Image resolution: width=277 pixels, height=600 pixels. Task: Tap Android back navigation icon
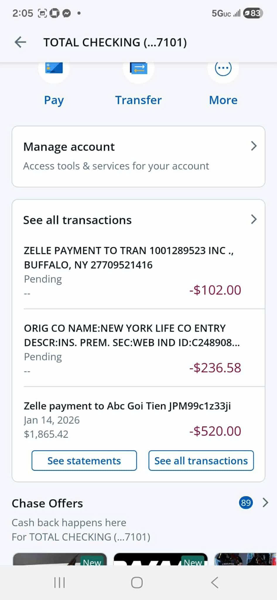point(215,582)
